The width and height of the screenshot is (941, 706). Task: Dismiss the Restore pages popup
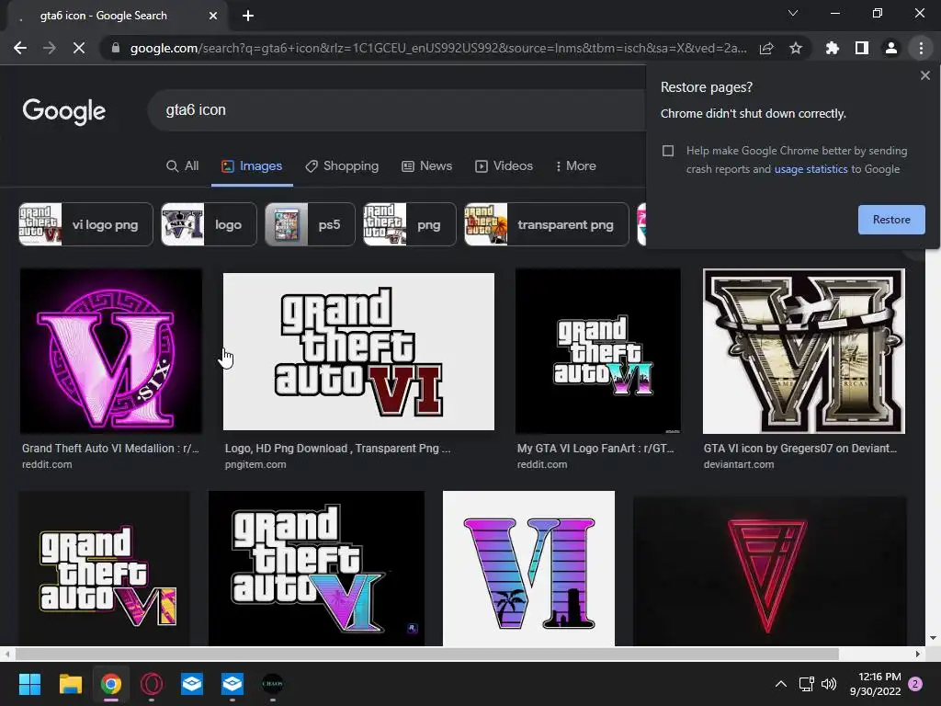924,75
